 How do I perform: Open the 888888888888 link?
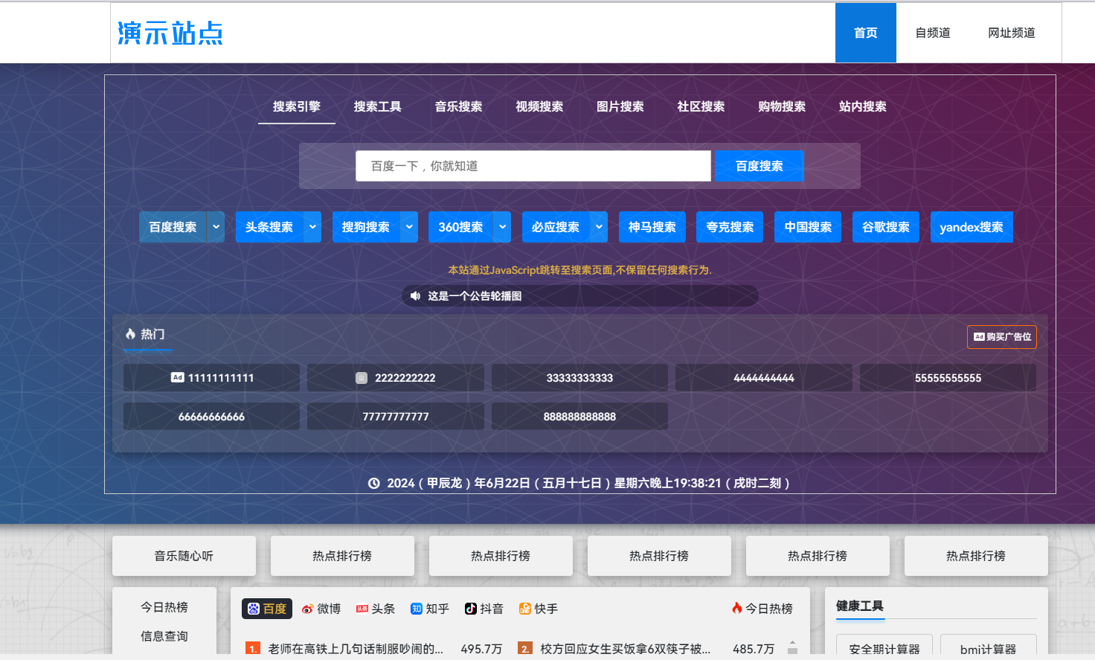pyautogui.click(x=579, y=416)
